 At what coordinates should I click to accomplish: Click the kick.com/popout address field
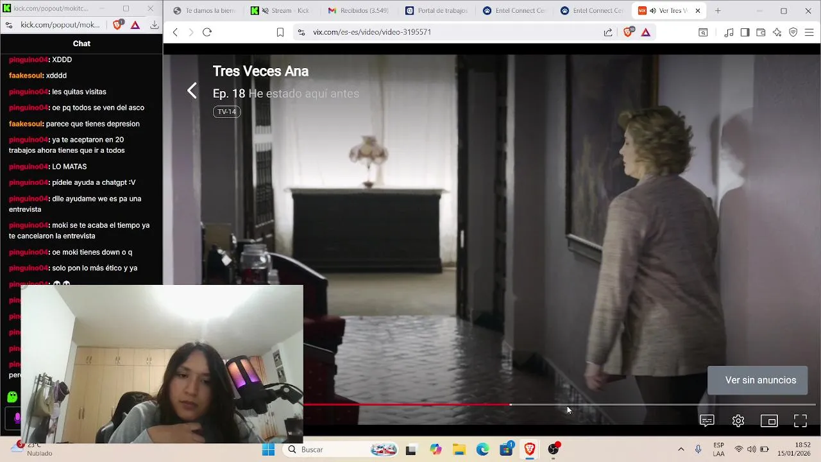(x=60, y=25)
